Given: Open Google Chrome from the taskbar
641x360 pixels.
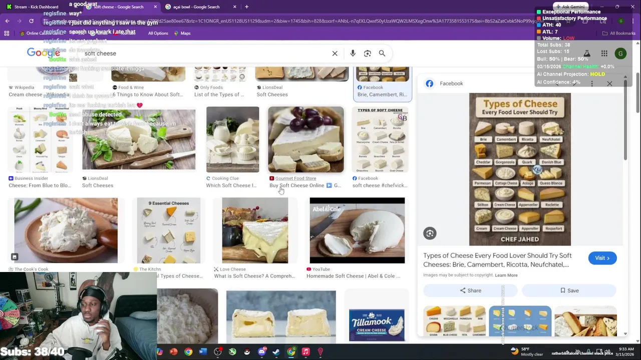Looking at the screenshot, I should click(188, 352).
